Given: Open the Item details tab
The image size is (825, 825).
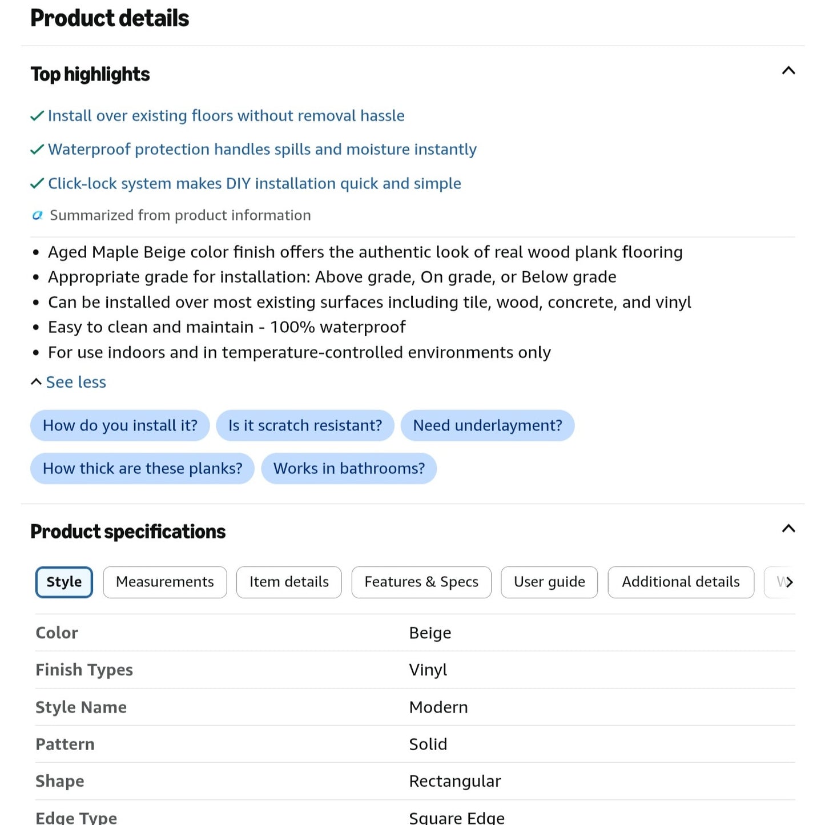Looking at the screenshot, I should 289,582.
